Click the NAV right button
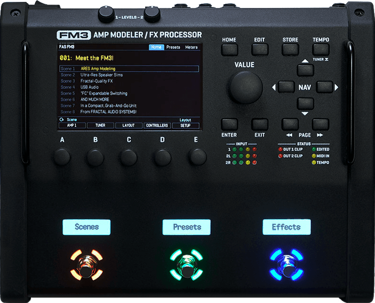 point(324,87)
